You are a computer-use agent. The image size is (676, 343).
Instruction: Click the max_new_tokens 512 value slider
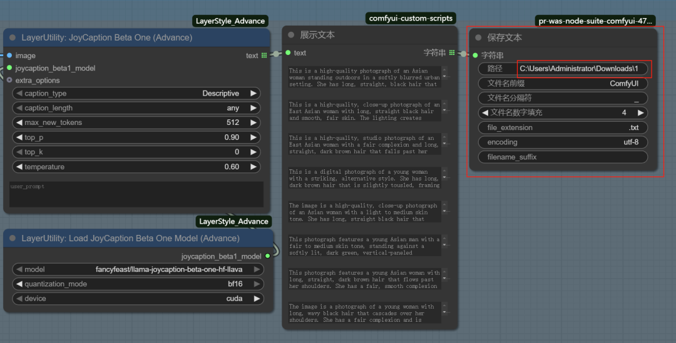[136, 122]
